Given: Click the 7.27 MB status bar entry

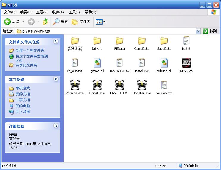Looking at the screenshot, I should pyautogui.click(x=160, y=166).
